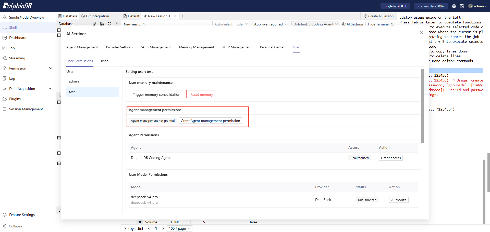The width and height of the screenshot is (490, 232).
Task: Go to next results page
Action: point(163,228)
